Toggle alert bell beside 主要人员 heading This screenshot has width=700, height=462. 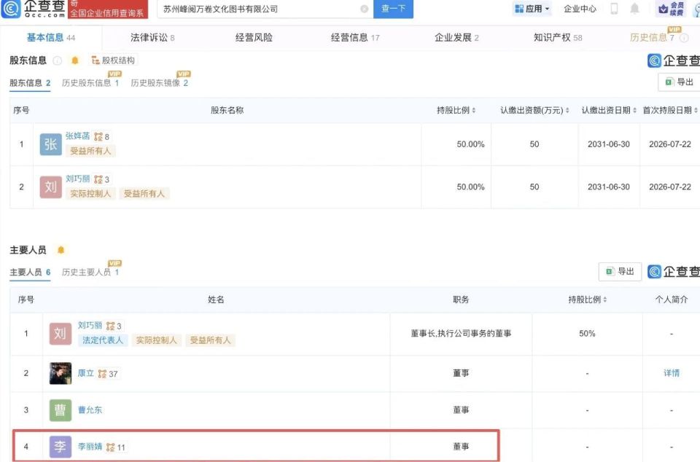pyautogui.click(x=61, y=250)
